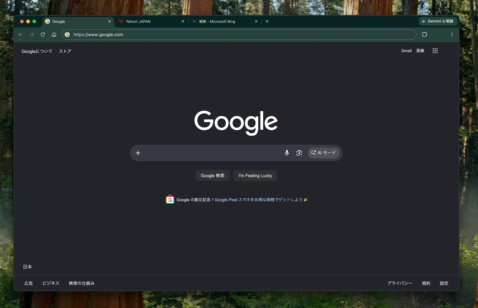The width and height of the screenshot is (478, 308).
Task: Go to the home page icon
Action: (54, 35)
